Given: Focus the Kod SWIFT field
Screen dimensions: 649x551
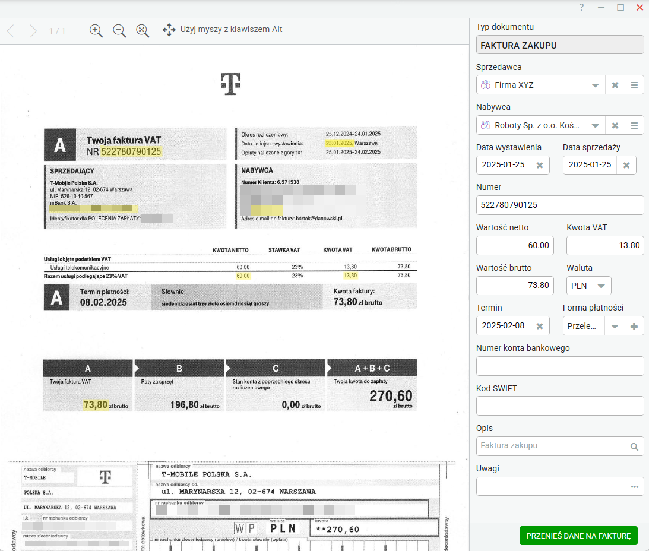Looking at the screenshot, I should click(559, 406).
